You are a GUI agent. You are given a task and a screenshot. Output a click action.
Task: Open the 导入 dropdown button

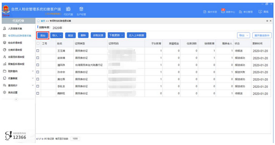pyautogui.click(x=57, y=35)
